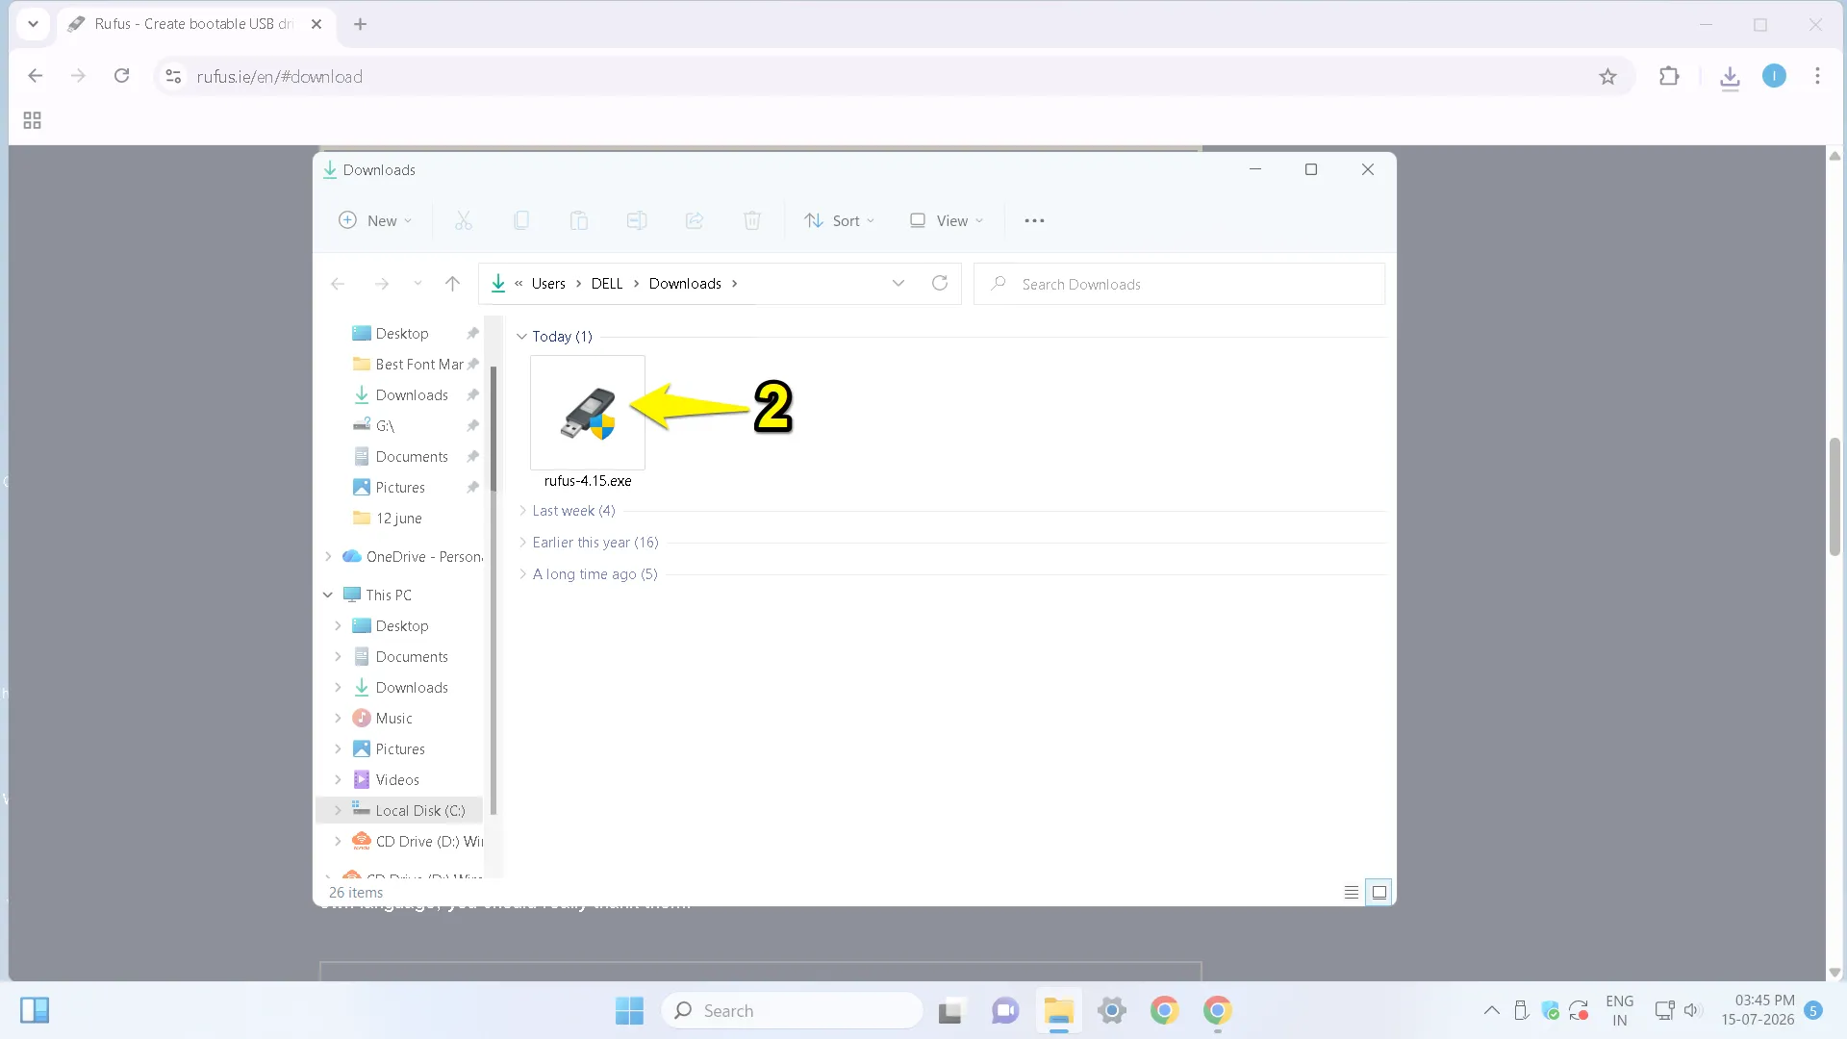Go up one folder level
The height and width of the screenshot is (1039, 1847).
[x=452, y=283]
